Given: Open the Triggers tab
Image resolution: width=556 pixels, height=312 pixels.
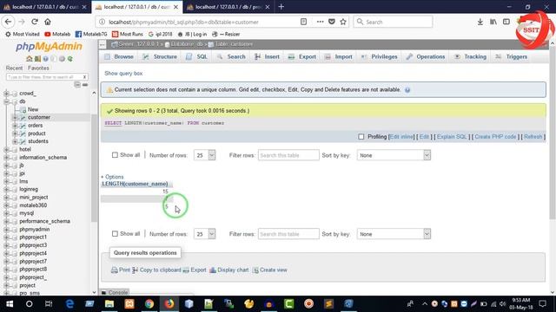Looking at the screenshot, I should point(512,56).
